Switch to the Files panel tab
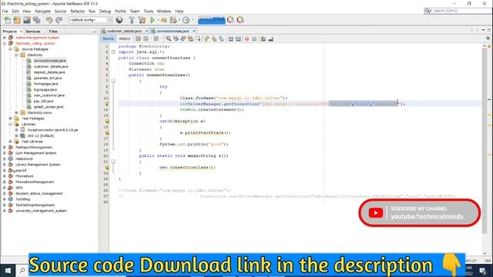493x277 pixels. [53, 32]
